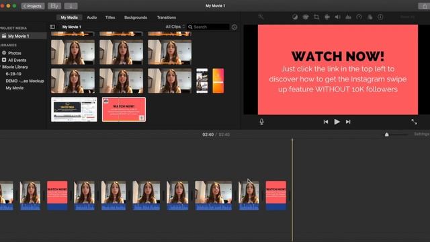The image size is (430, 242).
Task: Open the stabilization camera icon
Action: [327, 17]
